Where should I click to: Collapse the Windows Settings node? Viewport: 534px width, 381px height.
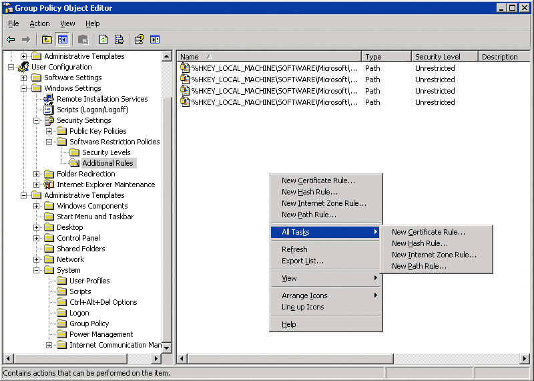click(x=23, y=88)
